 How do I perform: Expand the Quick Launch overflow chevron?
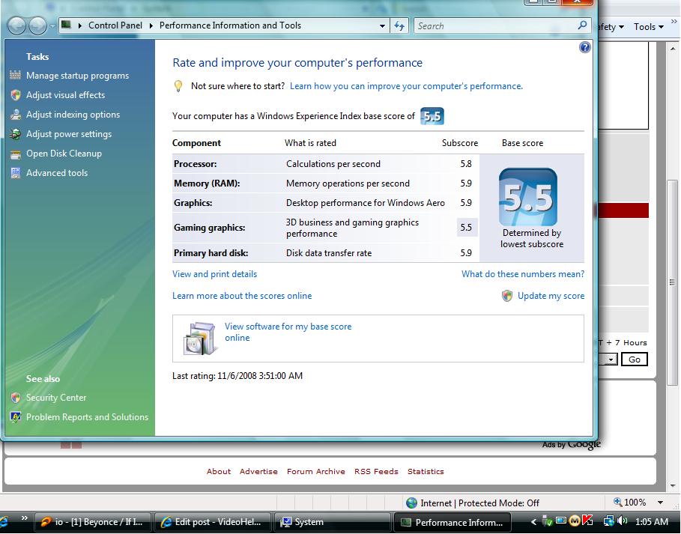pos(24,518)
